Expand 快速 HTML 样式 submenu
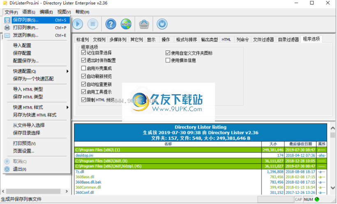This screenshot has height=204, width=337. click(37, 107)
